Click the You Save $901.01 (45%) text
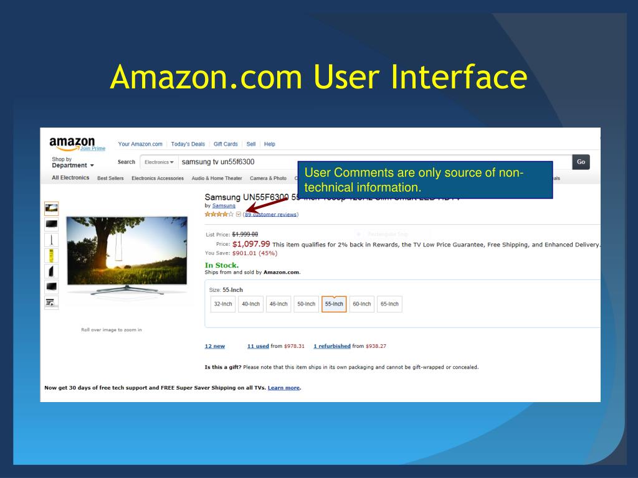 pyautogui.click(x=241, y=253)
